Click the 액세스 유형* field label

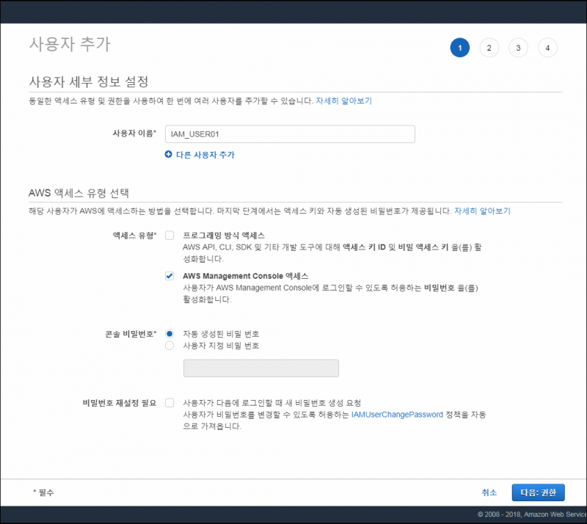pyautogui.click(x=134, y=236)
